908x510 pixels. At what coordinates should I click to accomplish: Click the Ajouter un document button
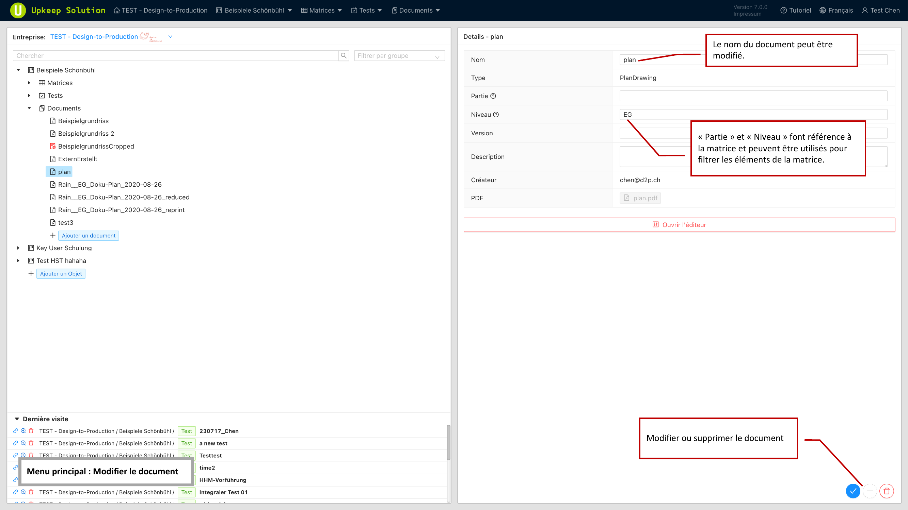pos(89,236)
